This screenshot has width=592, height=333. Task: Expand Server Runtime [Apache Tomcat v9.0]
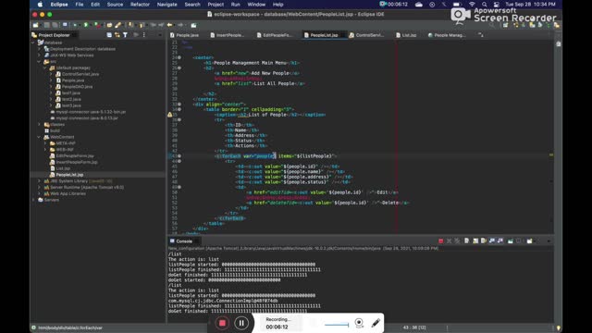[x=39, y=187]
